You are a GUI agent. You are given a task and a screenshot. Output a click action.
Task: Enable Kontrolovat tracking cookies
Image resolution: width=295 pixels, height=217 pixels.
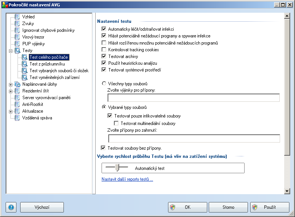pyautogui.click(x=104, y=50)
